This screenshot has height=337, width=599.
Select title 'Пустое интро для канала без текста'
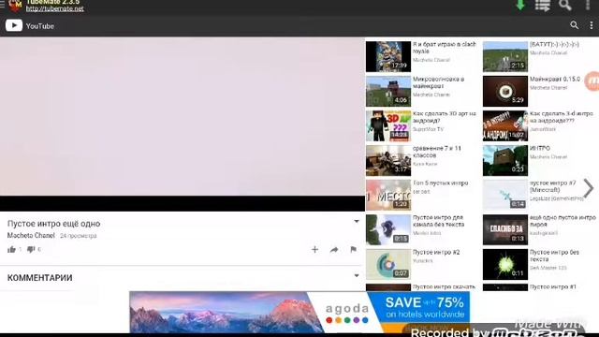(x=438, y=221)
